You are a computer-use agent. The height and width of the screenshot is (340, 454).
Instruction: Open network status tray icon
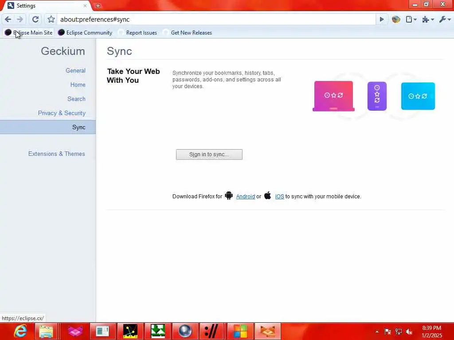click(399, 332)
